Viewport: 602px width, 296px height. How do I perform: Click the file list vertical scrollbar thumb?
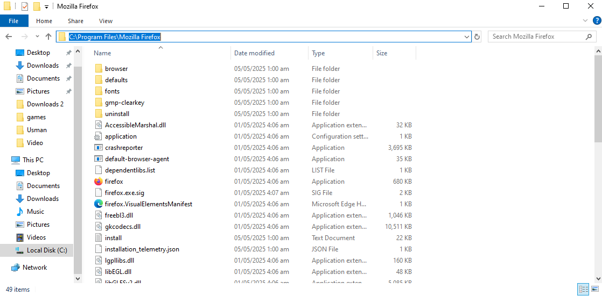598,98
